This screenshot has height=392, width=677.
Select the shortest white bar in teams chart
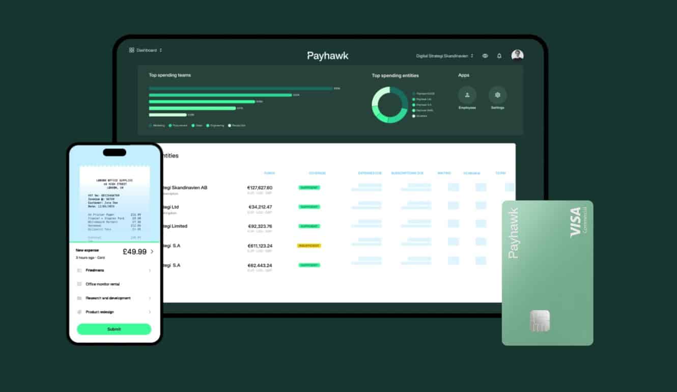[167, 115]
